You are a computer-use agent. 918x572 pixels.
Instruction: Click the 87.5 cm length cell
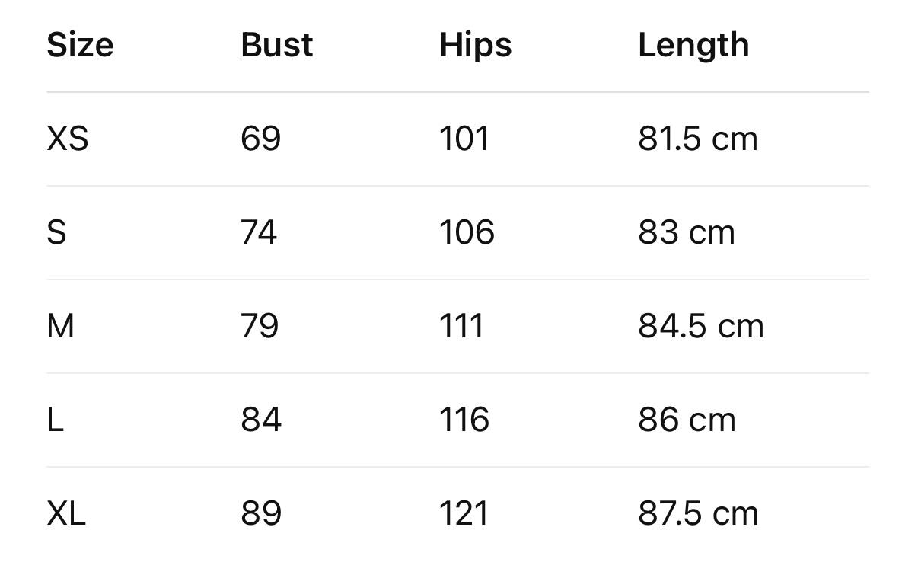tap(698, 513)
